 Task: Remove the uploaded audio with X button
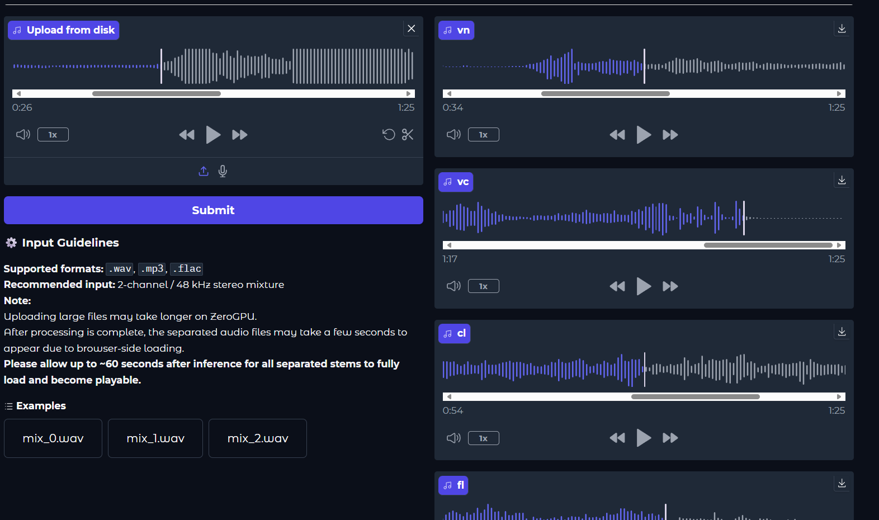(412, 29)
